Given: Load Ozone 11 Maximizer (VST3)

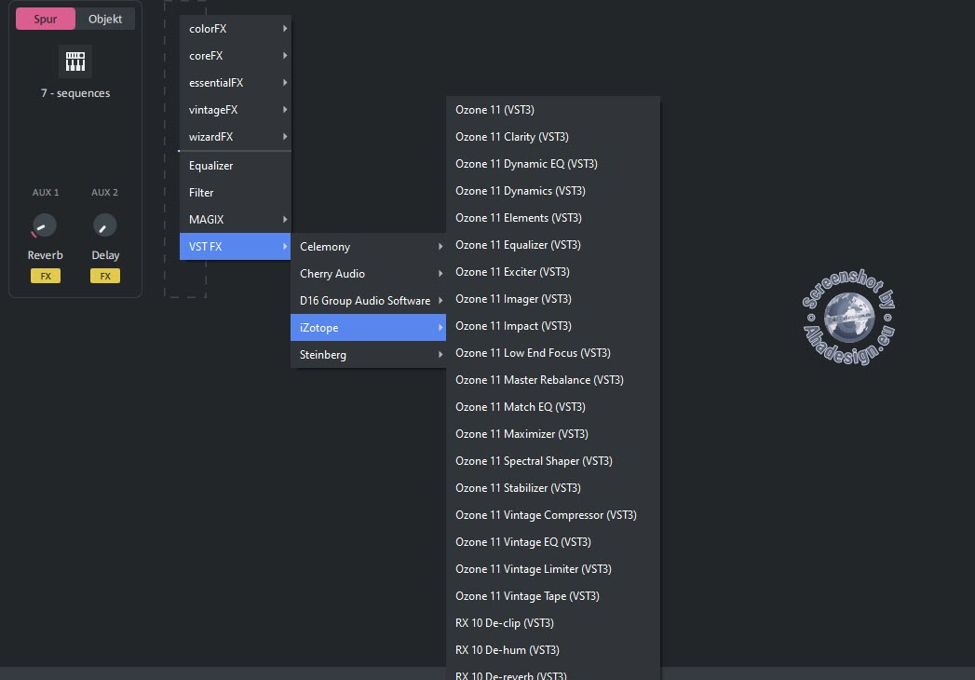Looking at the screenshot, I should coord(553,434).
